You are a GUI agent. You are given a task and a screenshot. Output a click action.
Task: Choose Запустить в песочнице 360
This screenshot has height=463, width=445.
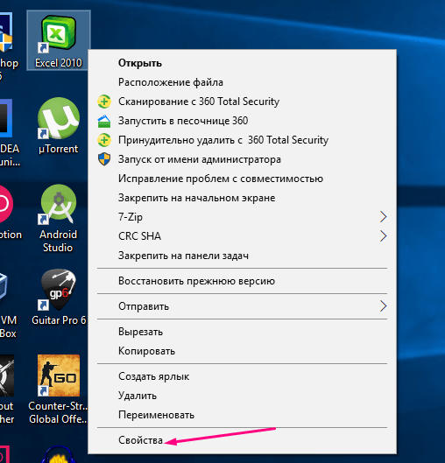click(242, 121)
